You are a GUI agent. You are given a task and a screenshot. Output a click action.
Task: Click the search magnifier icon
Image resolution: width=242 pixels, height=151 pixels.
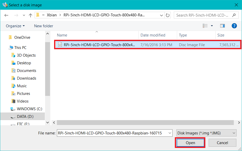click(x=234, y=15)
